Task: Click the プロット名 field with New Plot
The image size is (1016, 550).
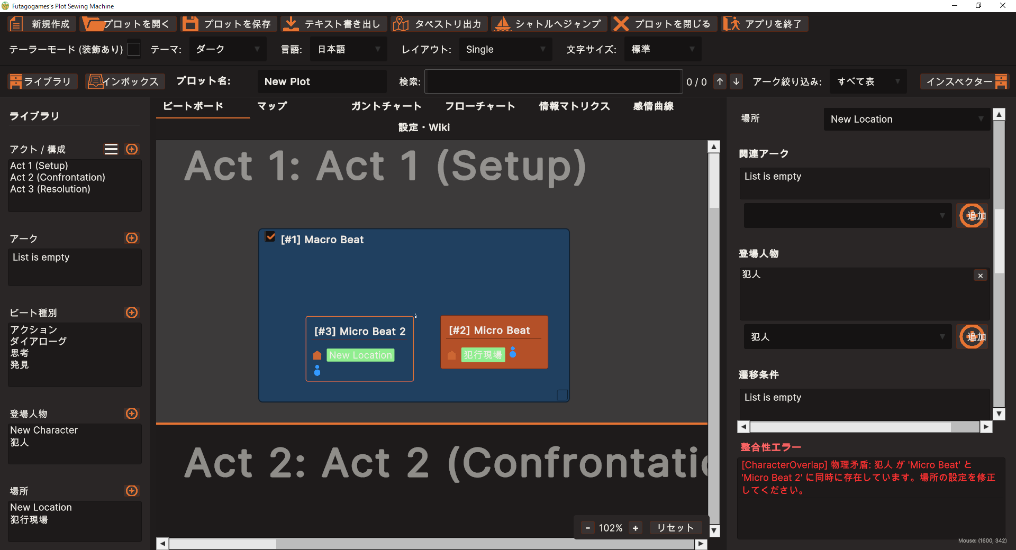Action: 322,81
